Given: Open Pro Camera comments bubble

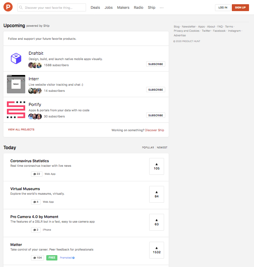Looking at the screenshot, I should 36,230.
